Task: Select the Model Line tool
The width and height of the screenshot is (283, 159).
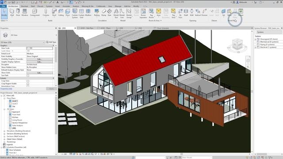Action: click(122, 14)
